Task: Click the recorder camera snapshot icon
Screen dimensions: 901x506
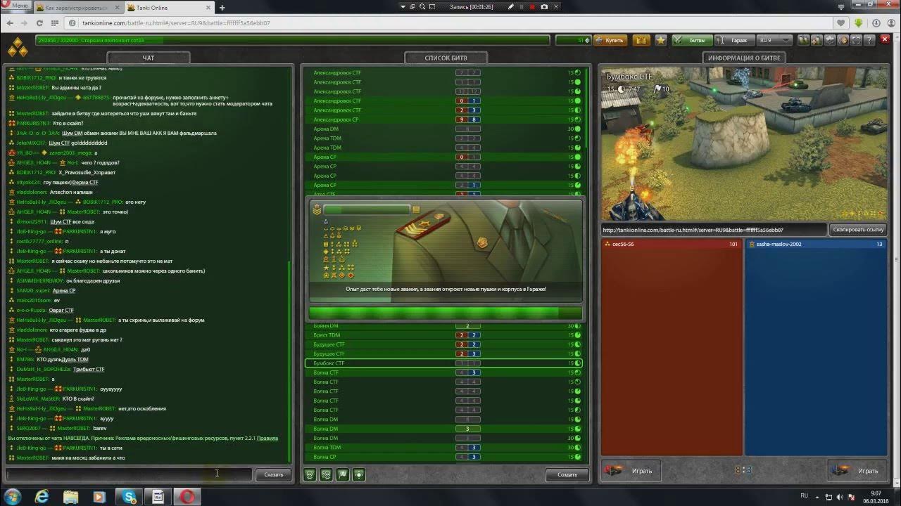Action: 544,6
